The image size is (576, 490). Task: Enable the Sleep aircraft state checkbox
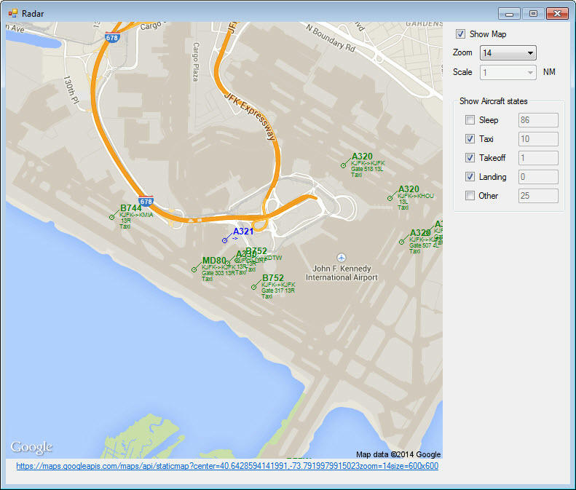[470, 120]
